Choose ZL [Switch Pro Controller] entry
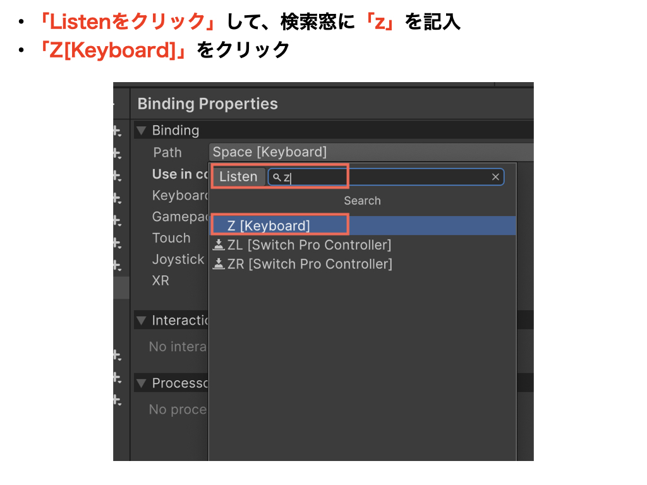Viewport: 647px width, 485px height. [309, 245]
